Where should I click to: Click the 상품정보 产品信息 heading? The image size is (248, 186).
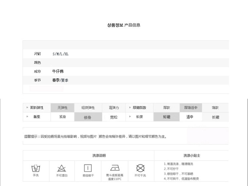[x=124, y=25]
